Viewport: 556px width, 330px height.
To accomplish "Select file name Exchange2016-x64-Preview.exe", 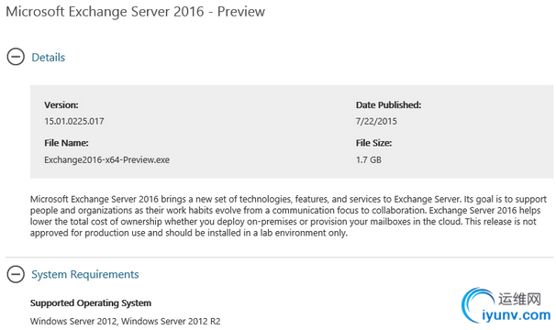I will point(106,159).
